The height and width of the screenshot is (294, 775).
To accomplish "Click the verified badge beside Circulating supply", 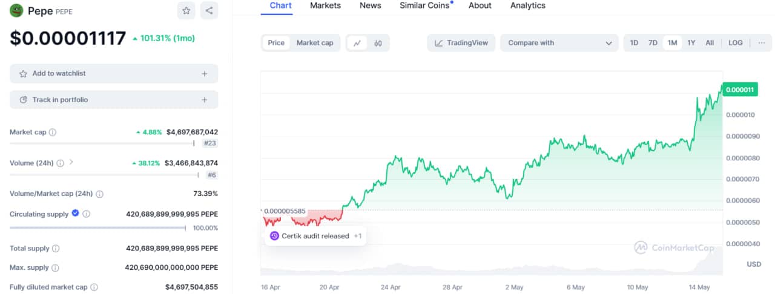I will 76,214.
